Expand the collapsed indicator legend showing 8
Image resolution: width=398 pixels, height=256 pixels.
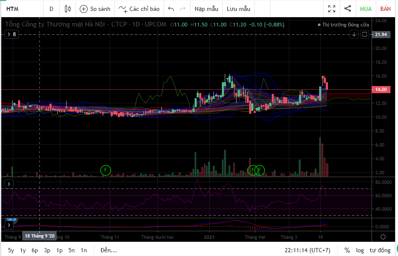click(11, 34)
